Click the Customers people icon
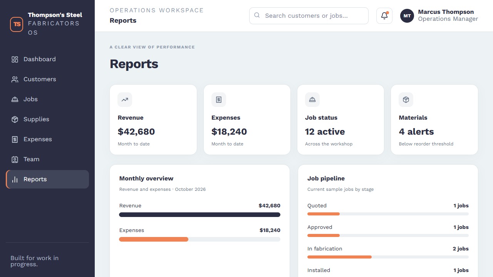493x277 pixels. coord(15,79)
